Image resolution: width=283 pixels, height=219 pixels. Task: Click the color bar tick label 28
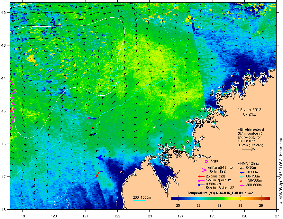240,205
